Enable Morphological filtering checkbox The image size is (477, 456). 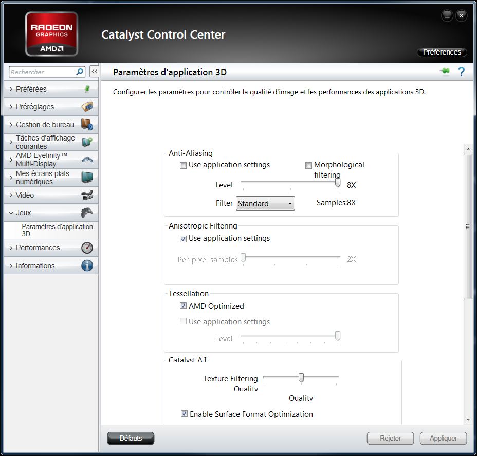(308, 165)
